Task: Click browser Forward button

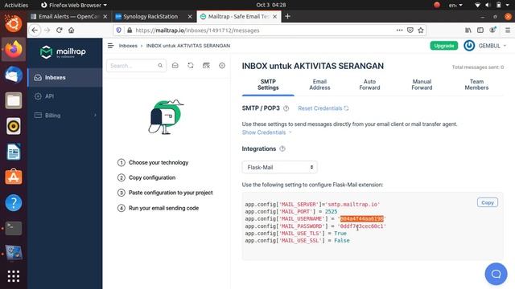Action: (x=47, y=31)
